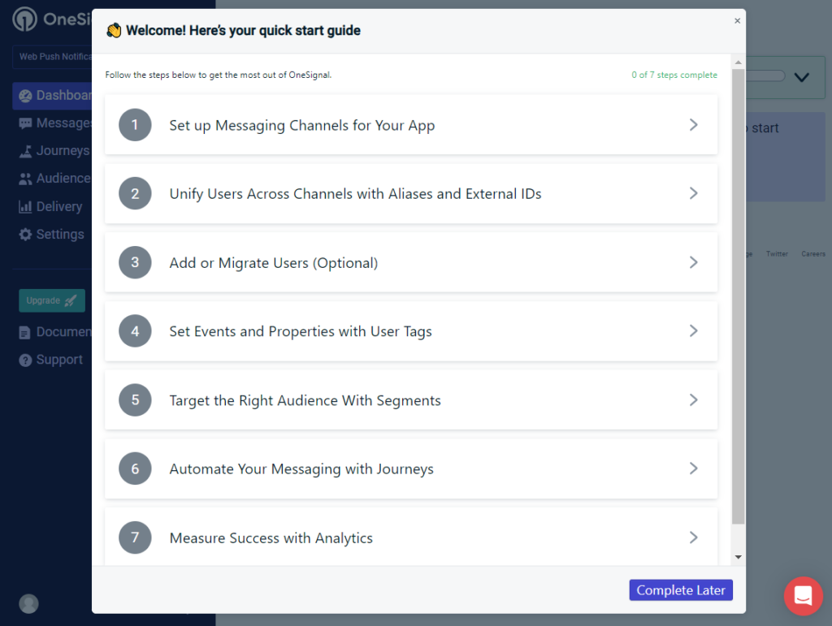Image resolution: width=832 pixels, height=626 pixels.
Task: Open step 1 number circle icon
Action: [x=135, y=125]
